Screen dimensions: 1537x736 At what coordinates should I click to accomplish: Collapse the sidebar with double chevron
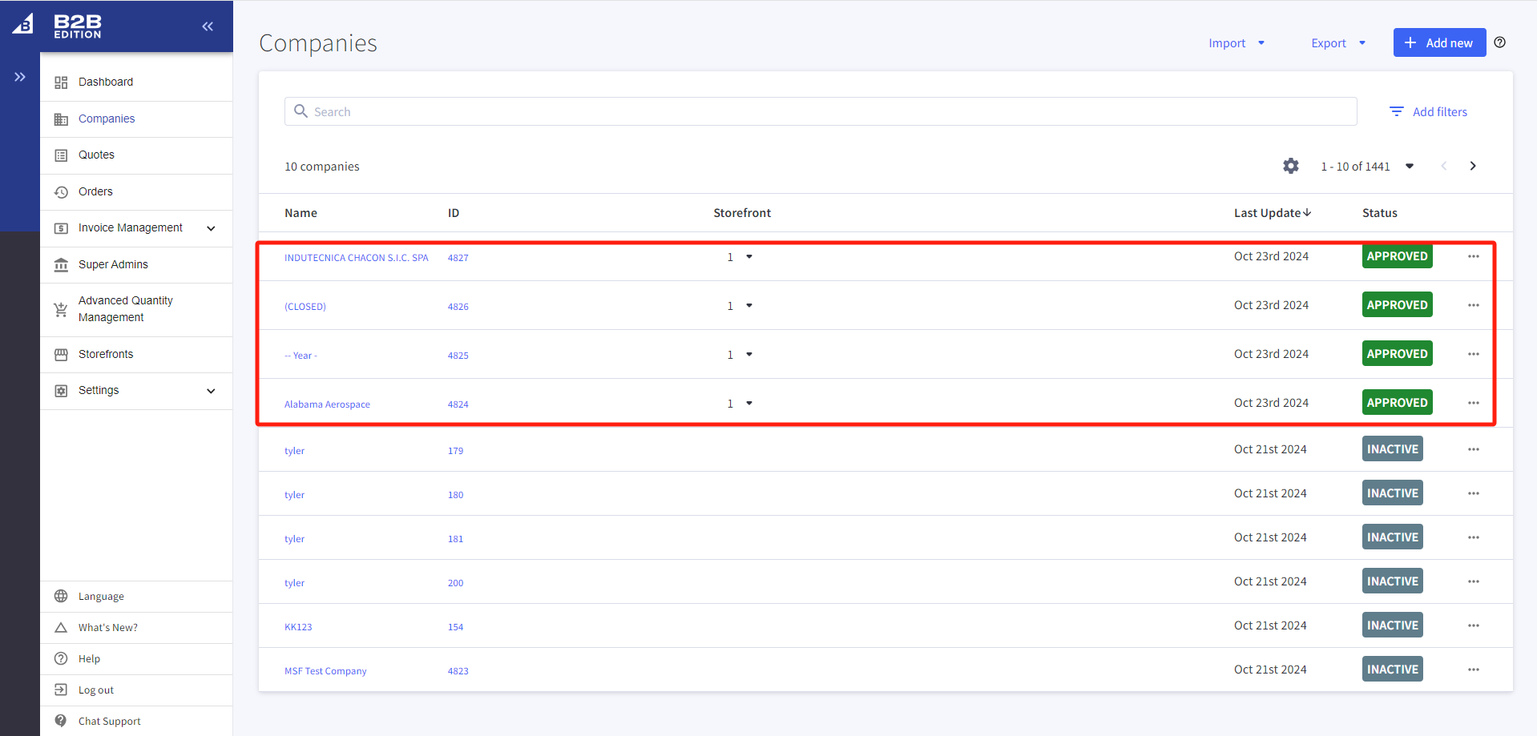pos(208,26)
